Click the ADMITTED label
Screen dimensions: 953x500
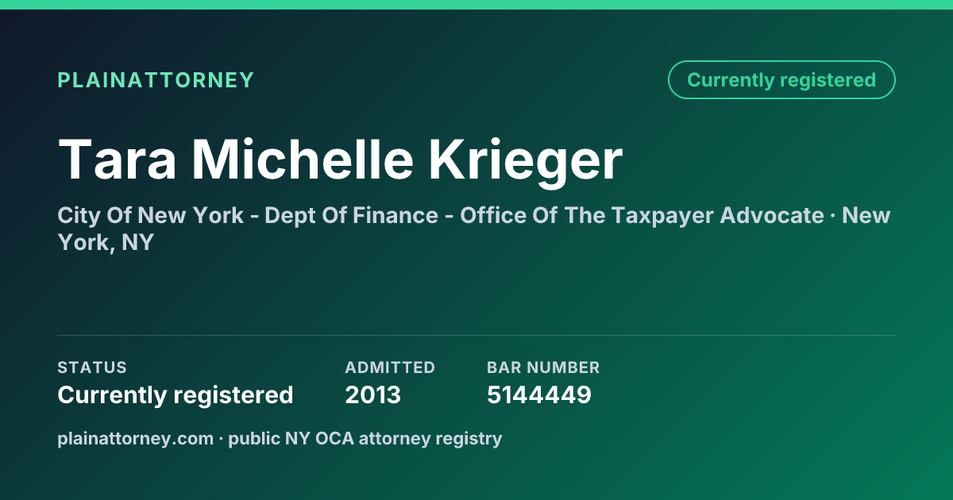[390, 367]
